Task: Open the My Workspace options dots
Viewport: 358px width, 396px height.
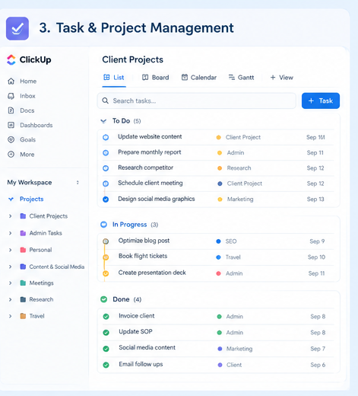Action: pos(78,183)
